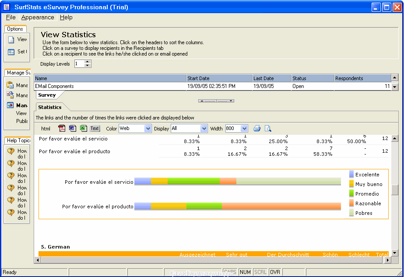
Task: Export statistics to Excel spreadsheet
Action: click(x=83, y=128)
